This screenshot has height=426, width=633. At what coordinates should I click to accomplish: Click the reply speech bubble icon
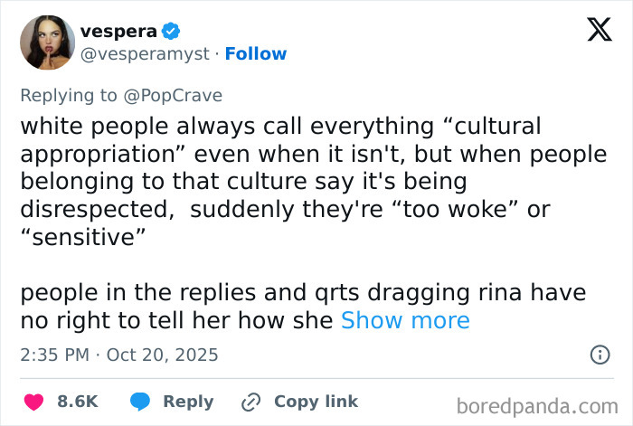coord(139,402)
